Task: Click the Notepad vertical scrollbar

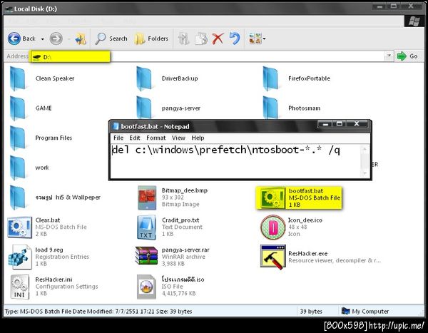Action: pyautogui.click(x=365, y=161)
